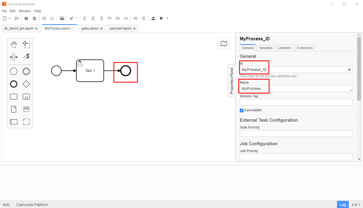The height and width of the screenshot is (208, 363).
Task: Click the Version Tag input field
Action: 296,102
